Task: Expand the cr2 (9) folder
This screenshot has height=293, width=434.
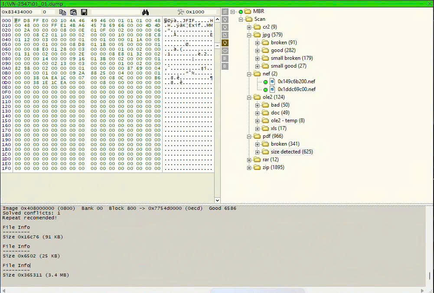Action: (x=249, y=27)
